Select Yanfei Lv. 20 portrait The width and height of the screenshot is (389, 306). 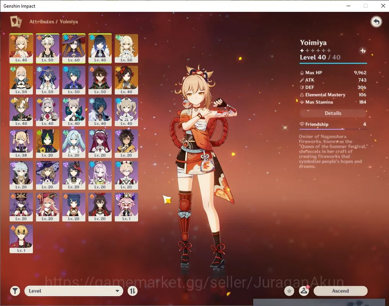point(47,207)
